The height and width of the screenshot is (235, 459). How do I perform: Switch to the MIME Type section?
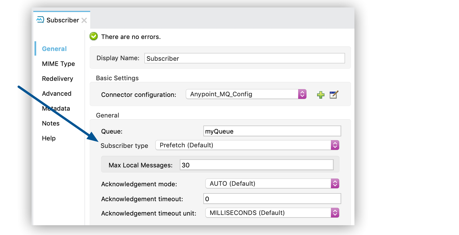58,64
